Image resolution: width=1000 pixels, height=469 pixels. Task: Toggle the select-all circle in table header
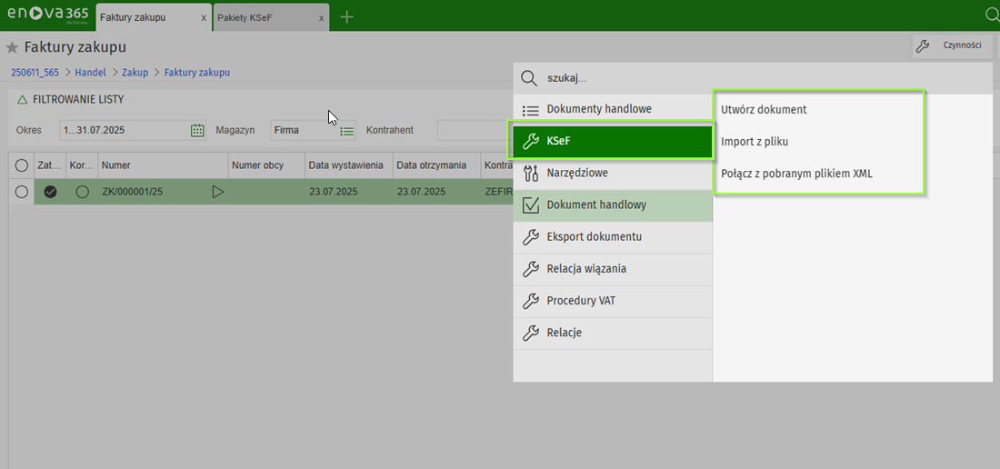pyautogui.click(x=21, y=165)
